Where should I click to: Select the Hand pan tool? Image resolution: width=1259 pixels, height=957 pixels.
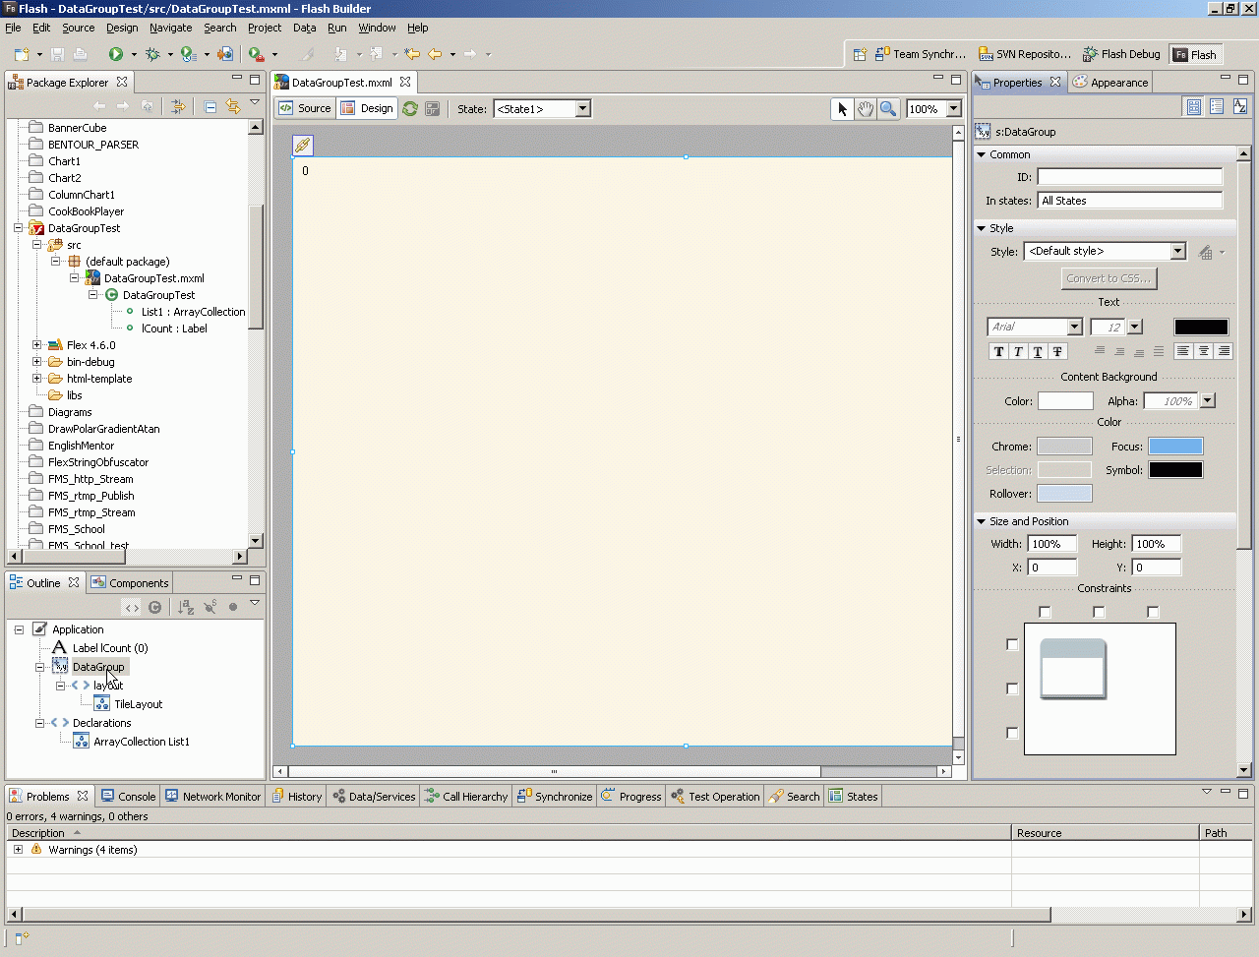[865, 109]
